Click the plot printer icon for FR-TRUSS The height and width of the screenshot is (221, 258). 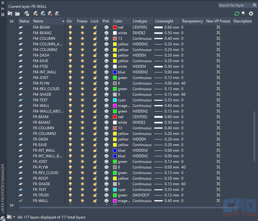tap(106, 195)
